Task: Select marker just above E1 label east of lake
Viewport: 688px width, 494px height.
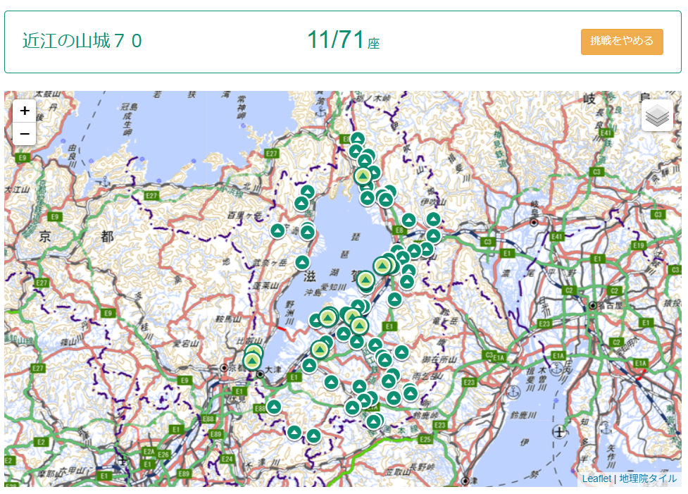Action: [394, 300]
